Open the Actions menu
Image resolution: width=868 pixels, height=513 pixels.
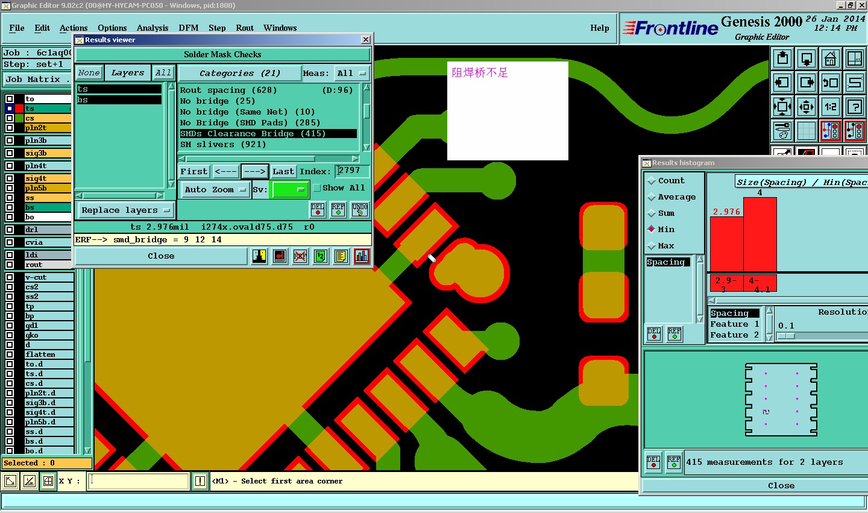pyautogui.click(x=74, y=28)
